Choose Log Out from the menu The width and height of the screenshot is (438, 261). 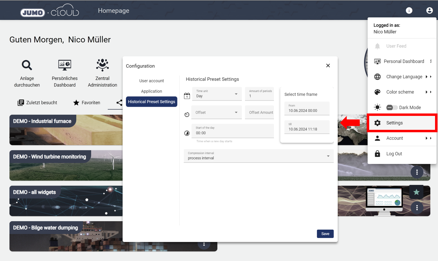[394, 154]
